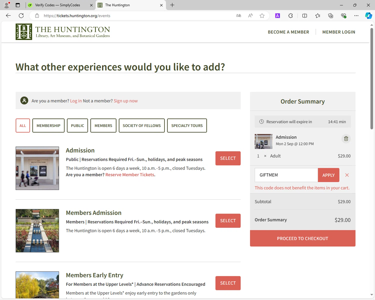Click the member avatar icon
The height and width of the screenshot is (300, 375).
coord(24,100)
